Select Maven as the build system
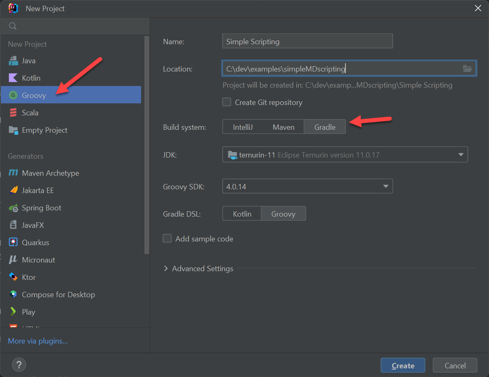 point(284,127)
